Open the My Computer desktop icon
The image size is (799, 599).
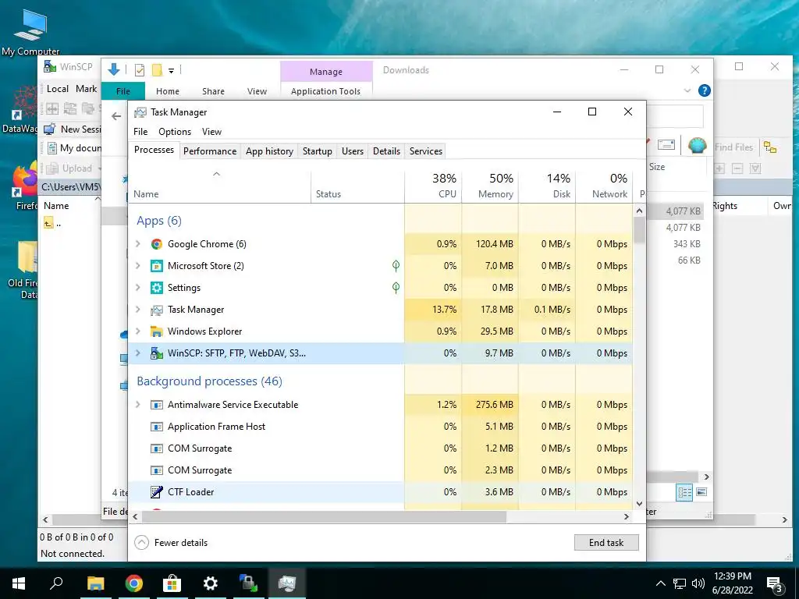point(30,31)
